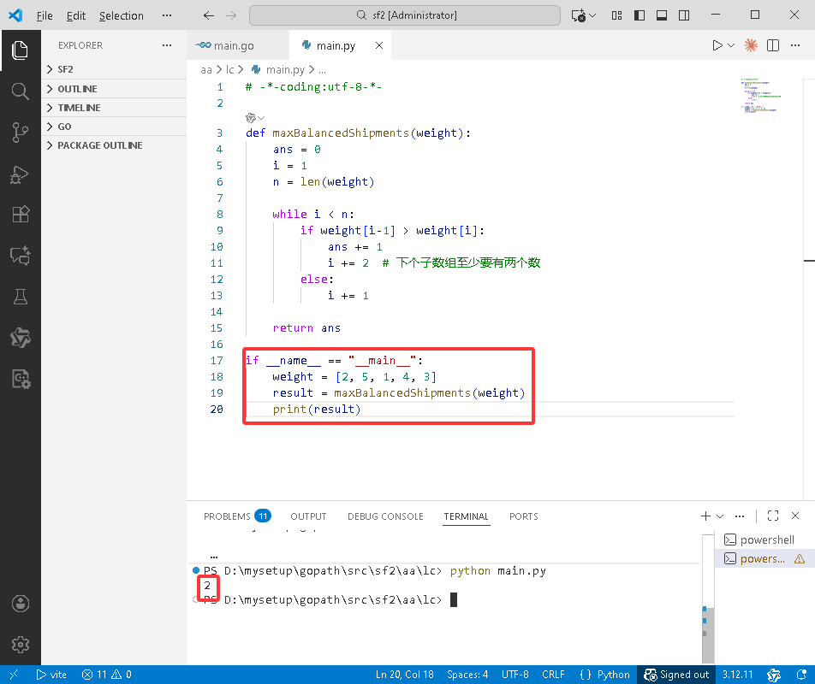Switch to the DEBUG CONSOLE tab
This screenshot has height=684, width=815.
385,516
